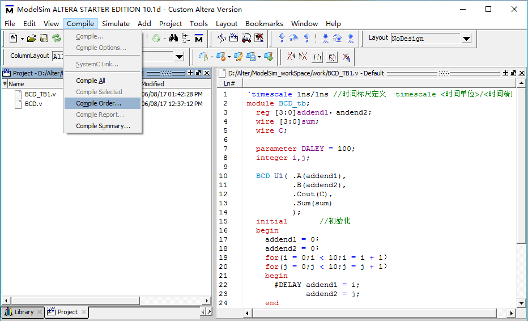Expand the ColumnLayout combo box
528x321 pixels.
[x=179, y=57]
